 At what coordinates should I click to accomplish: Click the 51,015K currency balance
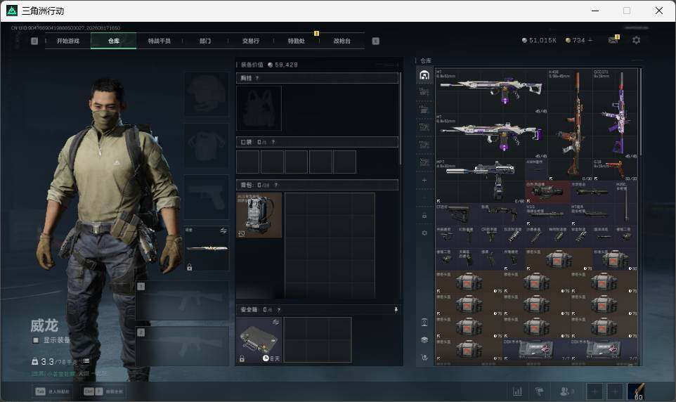click(539, 40)
